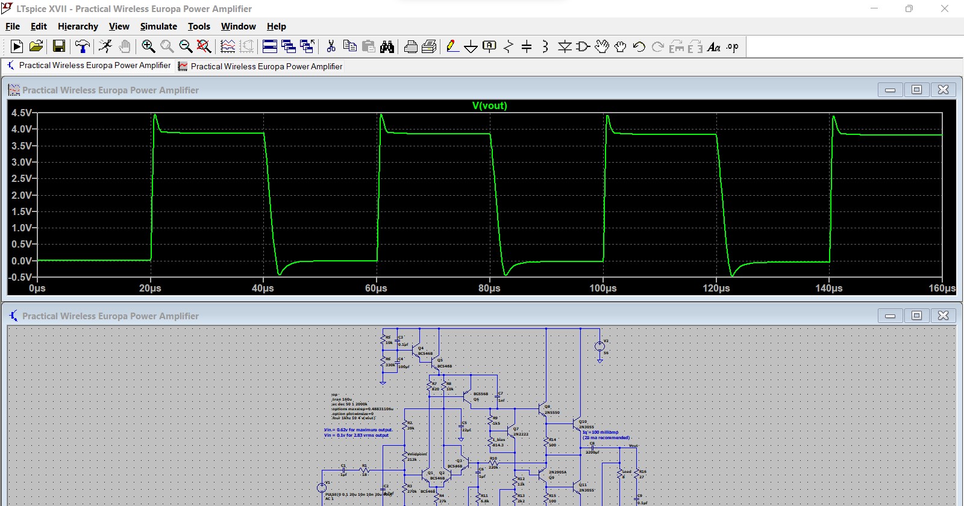
Task: Click the V2 voltage source in schematic
Action: click(599, 346)
